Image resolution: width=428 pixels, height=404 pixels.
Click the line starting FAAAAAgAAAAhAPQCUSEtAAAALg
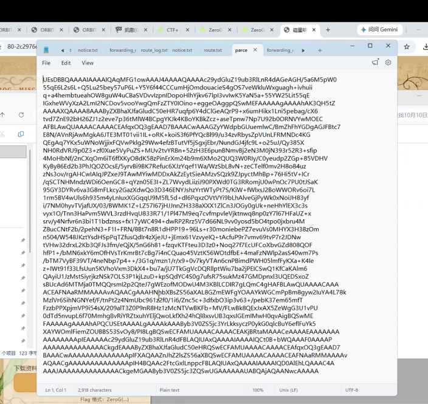[179, 324]
